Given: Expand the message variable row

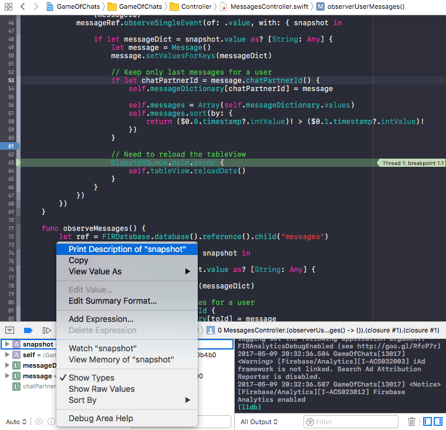Looking at the screenshot, I should pos(7,376).
